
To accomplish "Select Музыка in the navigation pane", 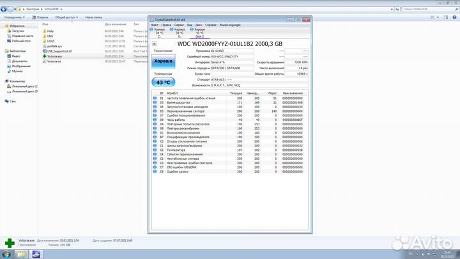I will [x=17, y=71].
